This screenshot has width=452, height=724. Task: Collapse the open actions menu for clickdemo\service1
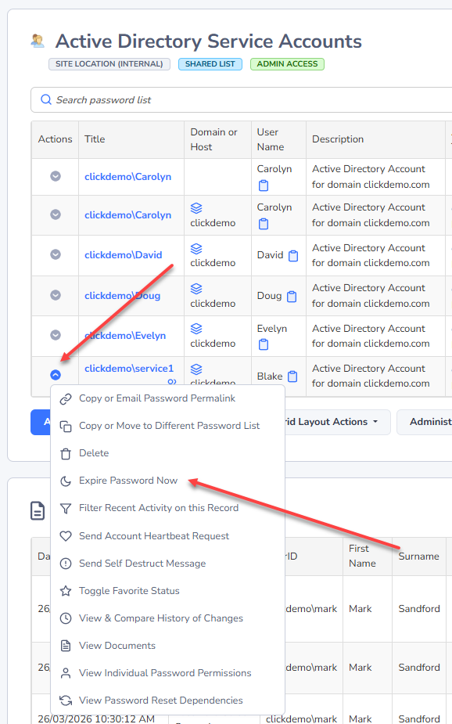coord(56,375)
